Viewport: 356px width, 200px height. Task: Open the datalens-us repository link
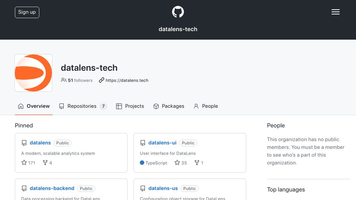tap(163, 188)
